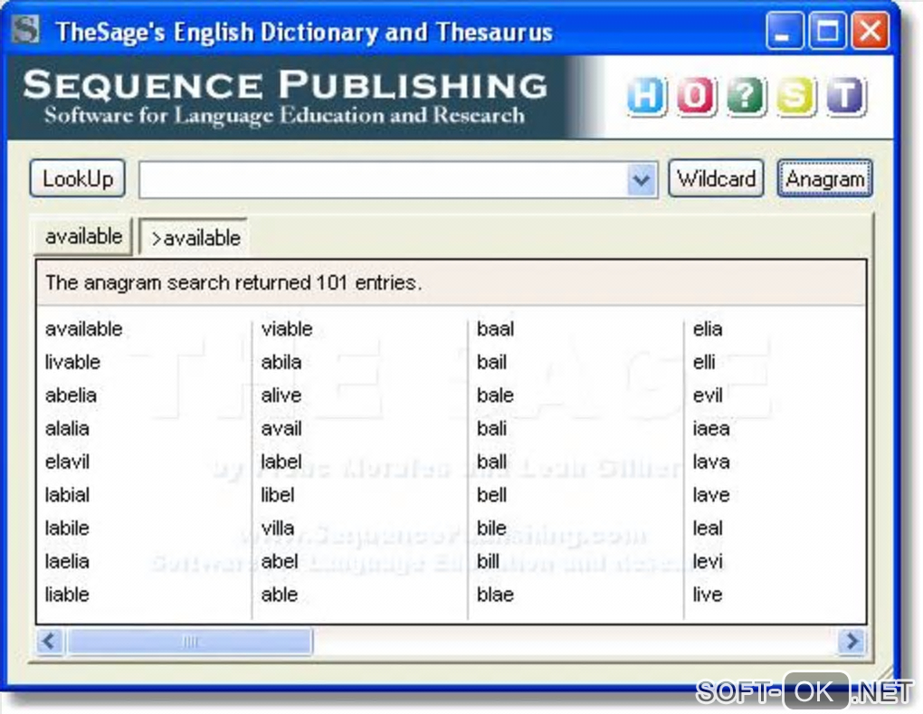This screenshot has width=923, height=714.
Task: Select the word 'bile'
Action: click(x=491, y=528)
